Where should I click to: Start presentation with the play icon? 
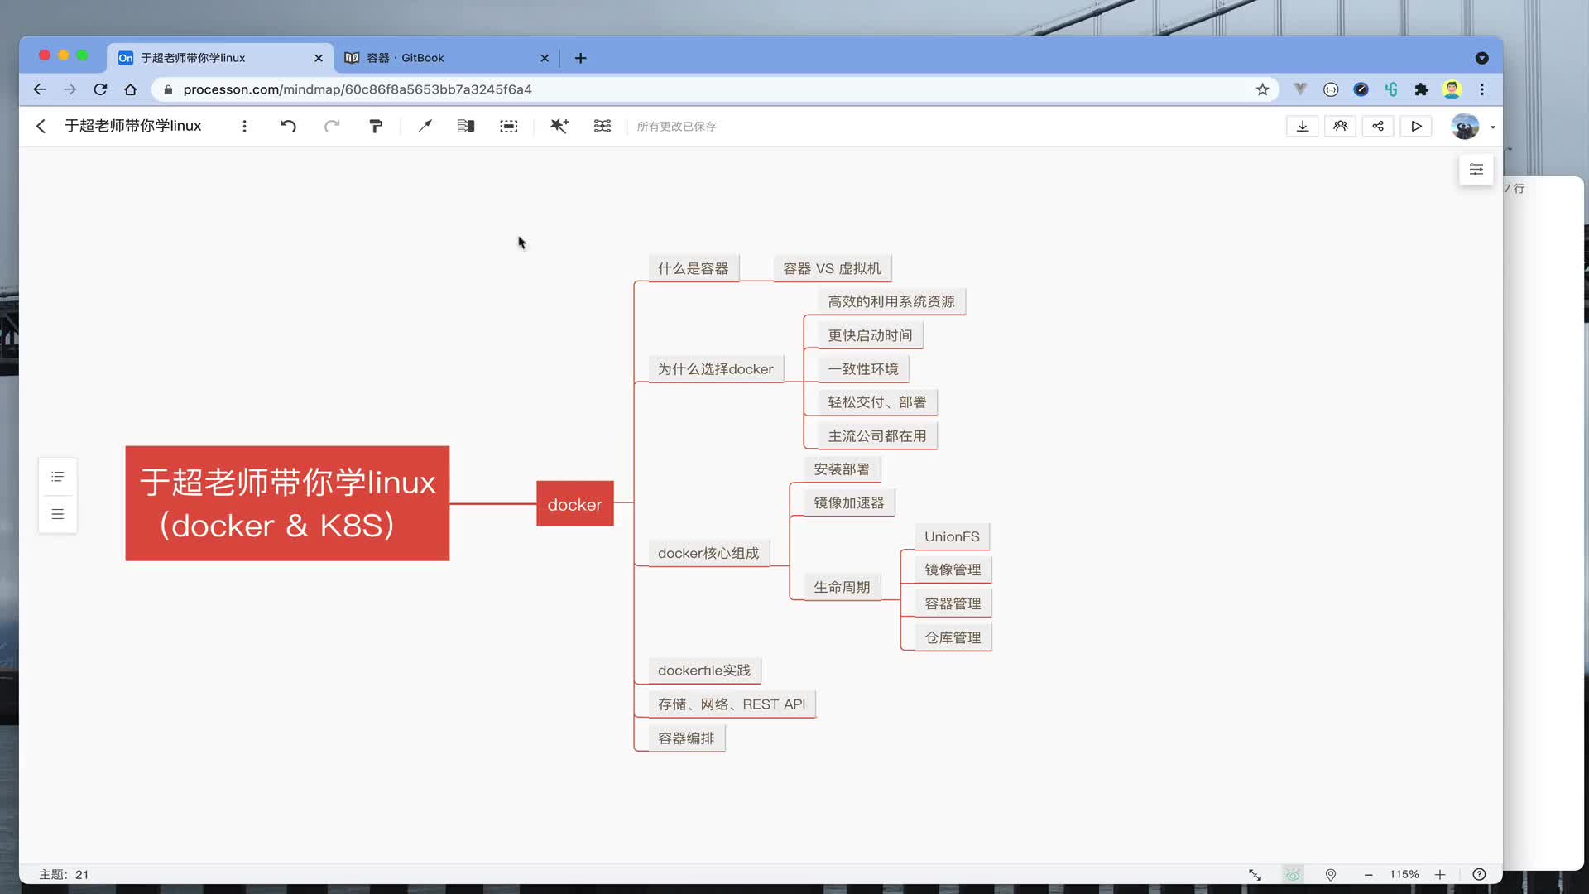click(x=1416, y=126)
